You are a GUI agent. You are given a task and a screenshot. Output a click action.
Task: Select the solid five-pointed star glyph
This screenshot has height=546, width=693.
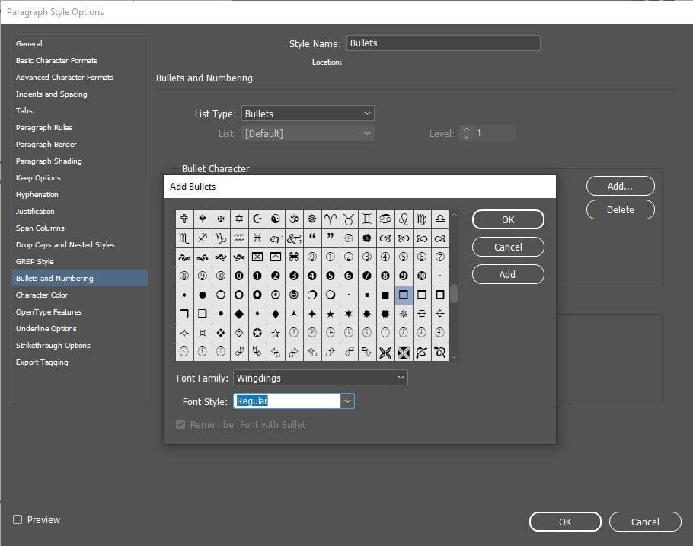331,314
